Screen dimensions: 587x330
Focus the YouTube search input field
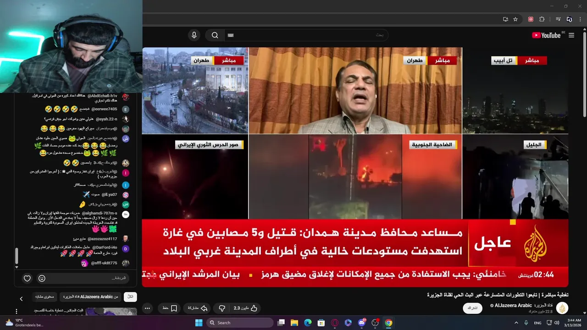tap(306, 35)
